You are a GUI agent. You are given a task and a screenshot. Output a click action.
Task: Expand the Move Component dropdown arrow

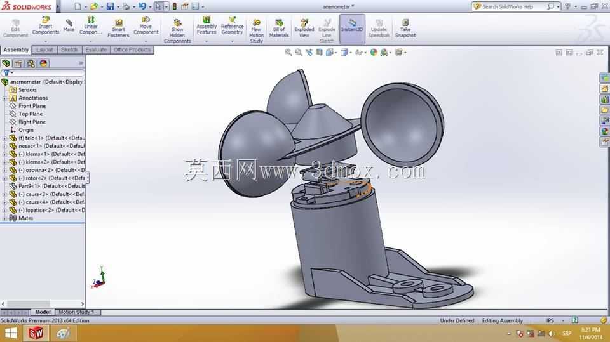pos(146,41)
